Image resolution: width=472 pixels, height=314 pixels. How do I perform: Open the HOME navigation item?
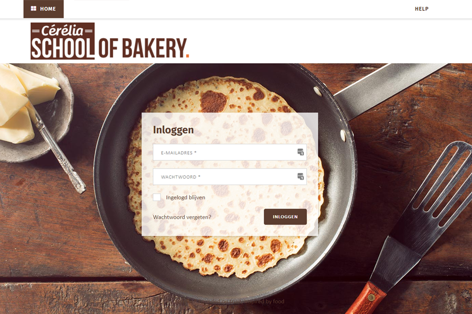point(44,9)
